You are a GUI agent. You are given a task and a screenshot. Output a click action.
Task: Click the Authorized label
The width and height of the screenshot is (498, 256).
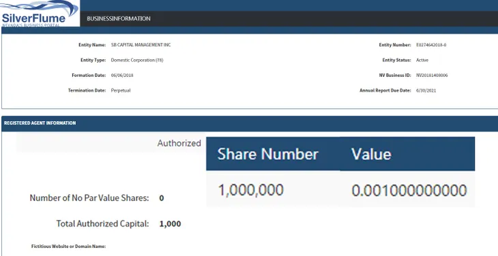(179, 143)
